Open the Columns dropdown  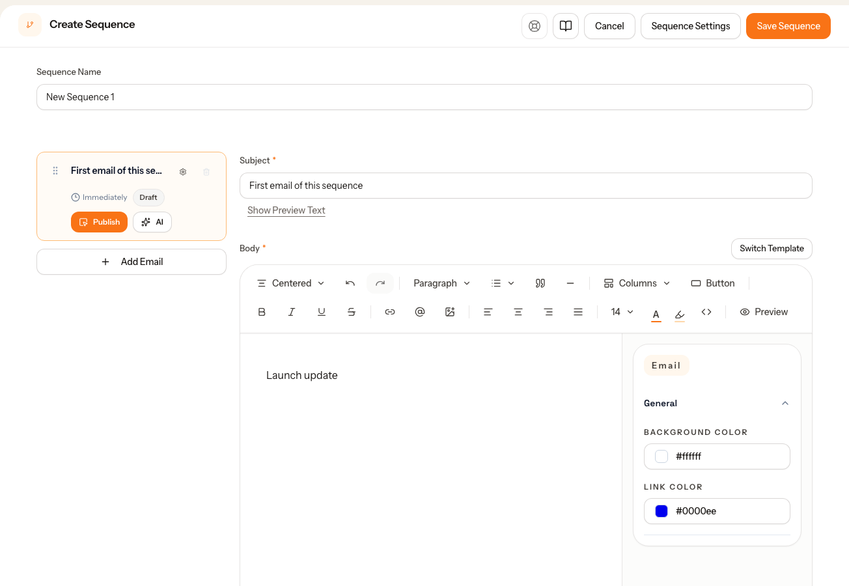tap(637, 283)
